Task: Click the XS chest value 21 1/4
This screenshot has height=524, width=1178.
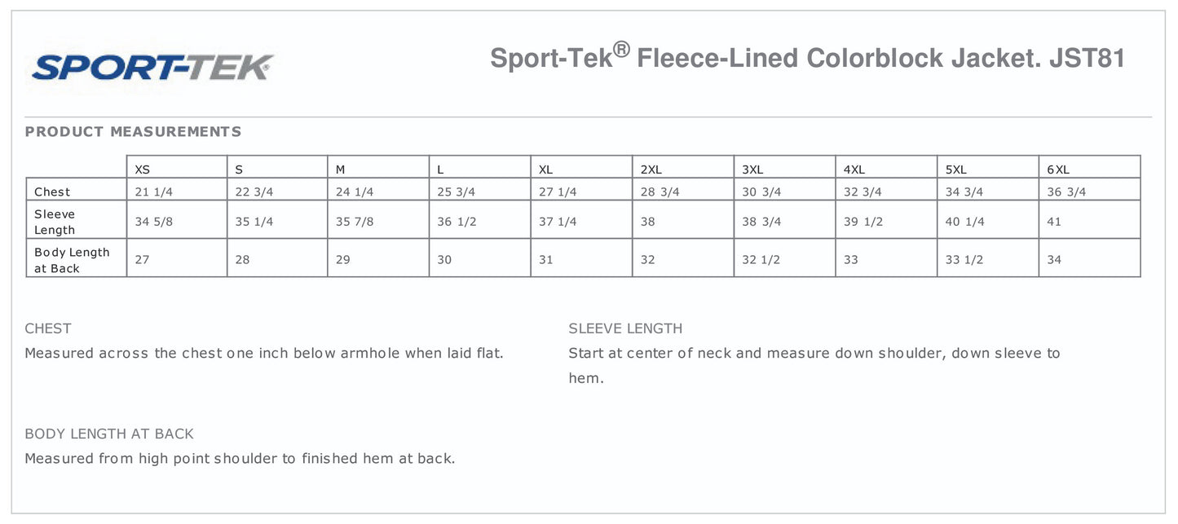Action: pos(152,192)
